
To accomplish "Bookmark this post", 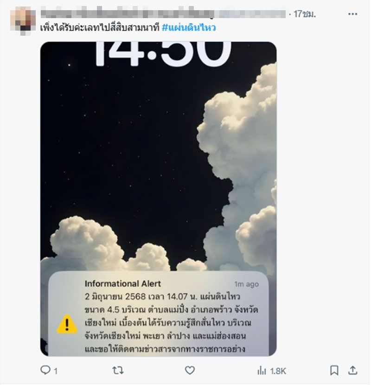I will (x=334, y=370).
